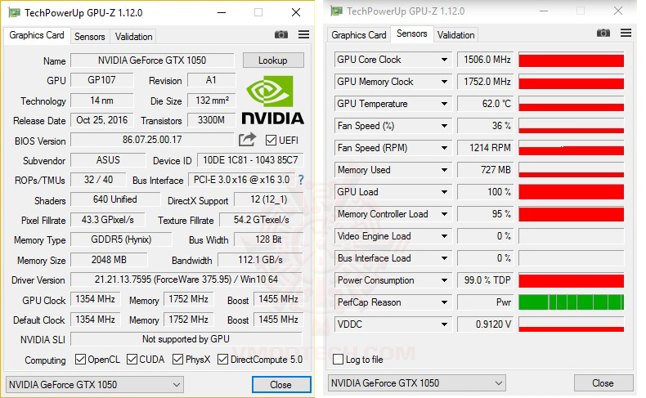Open the Video Engine Load dropdown
The image size is (646, 398).
tap(444, 236)
